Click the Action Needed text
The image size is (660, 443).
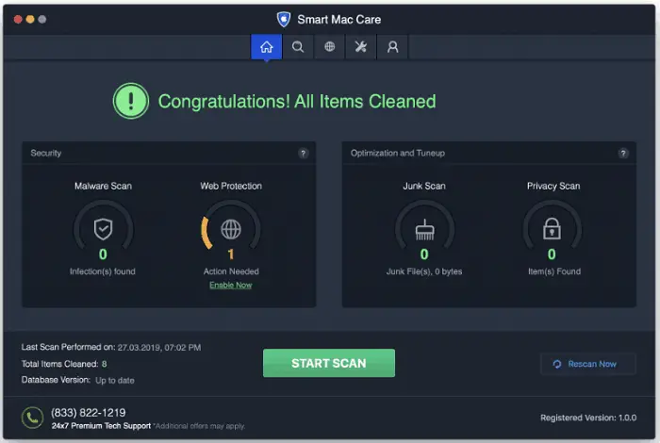point(231,271)
